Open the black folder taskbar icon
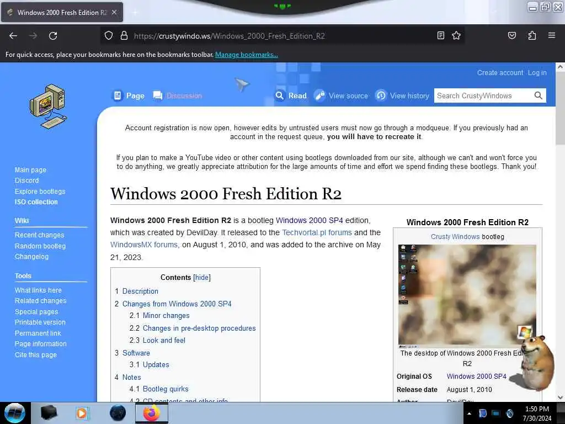 click(49, 413)
